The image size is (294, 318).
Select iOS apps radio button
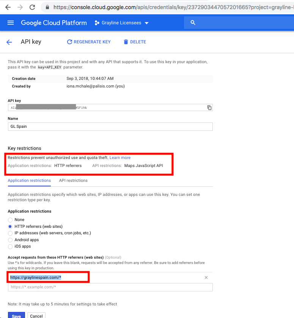click(10, 246)
